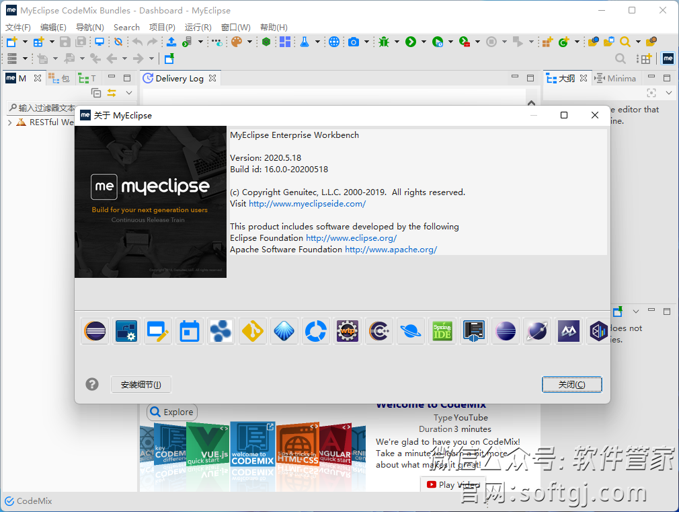The image size is (679, 512).
Task: Select the MyEclipse 'me' perspective button
Action: 668,59
